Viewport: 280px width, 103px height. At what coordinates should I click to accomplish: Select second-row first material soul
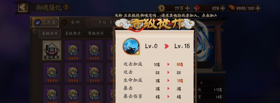[52, 73]
